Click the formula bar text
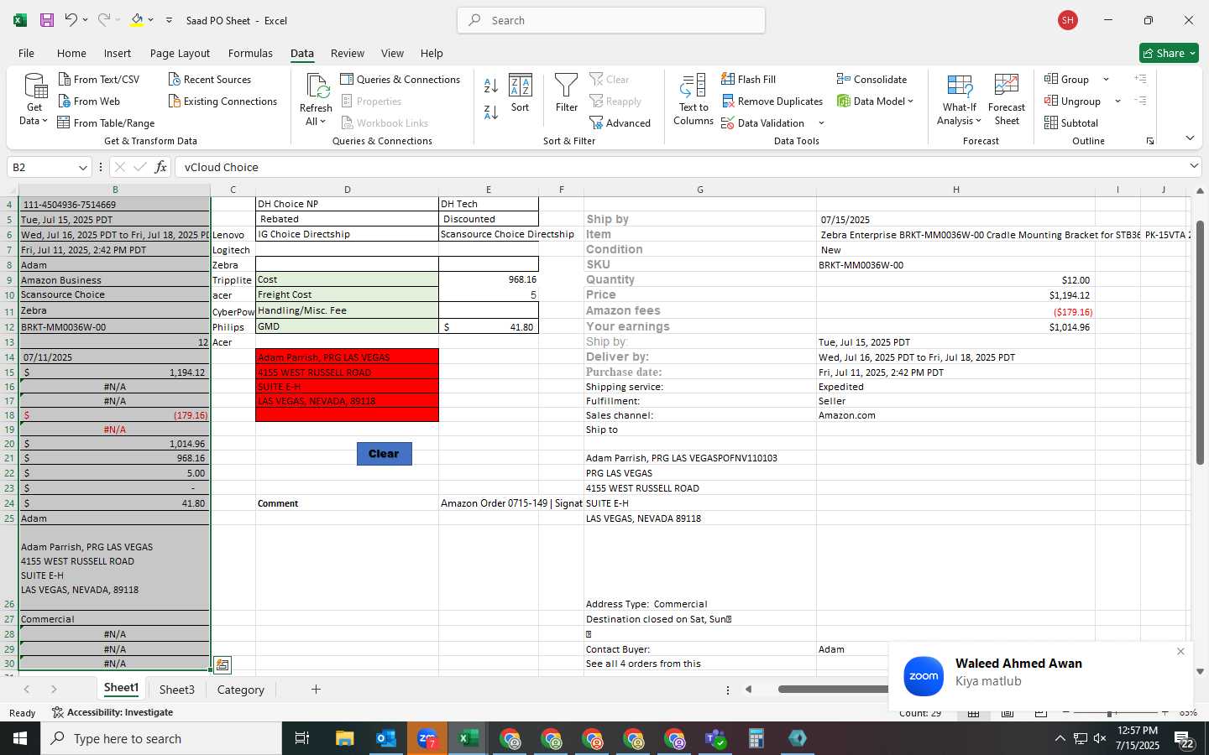 pyautogui.click(x=222, y=167)
